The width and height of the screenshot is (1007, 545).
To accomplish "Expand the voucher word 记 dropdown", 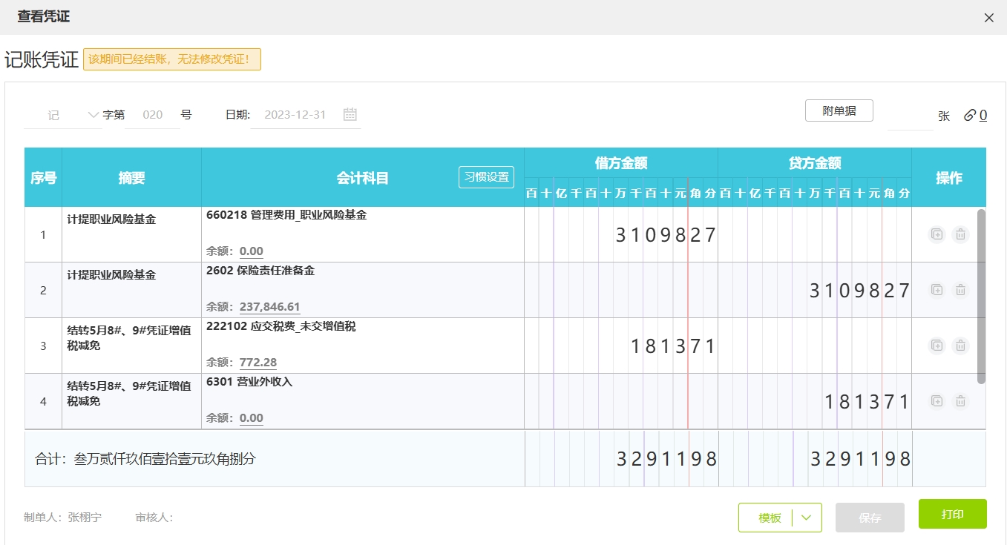I will pyautogui.click(x=93, y=115).
